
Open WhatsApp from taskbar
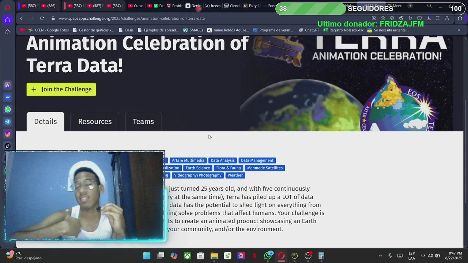pos(268,256)
